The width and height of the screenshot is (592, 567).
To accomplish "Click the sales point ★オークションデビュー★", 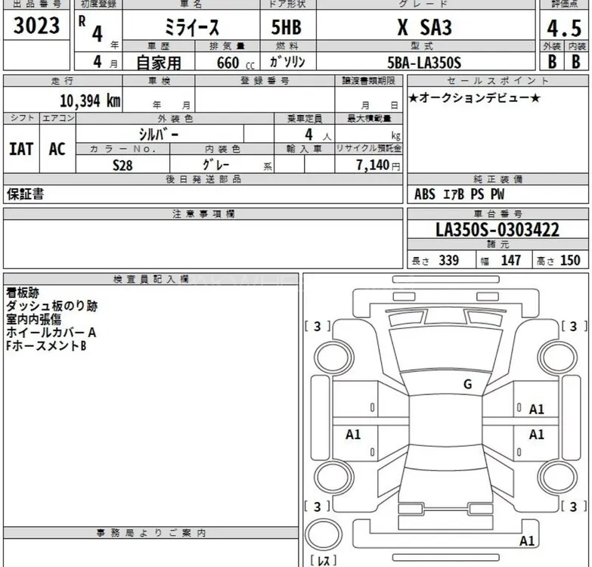I will [x=474, y=98].
